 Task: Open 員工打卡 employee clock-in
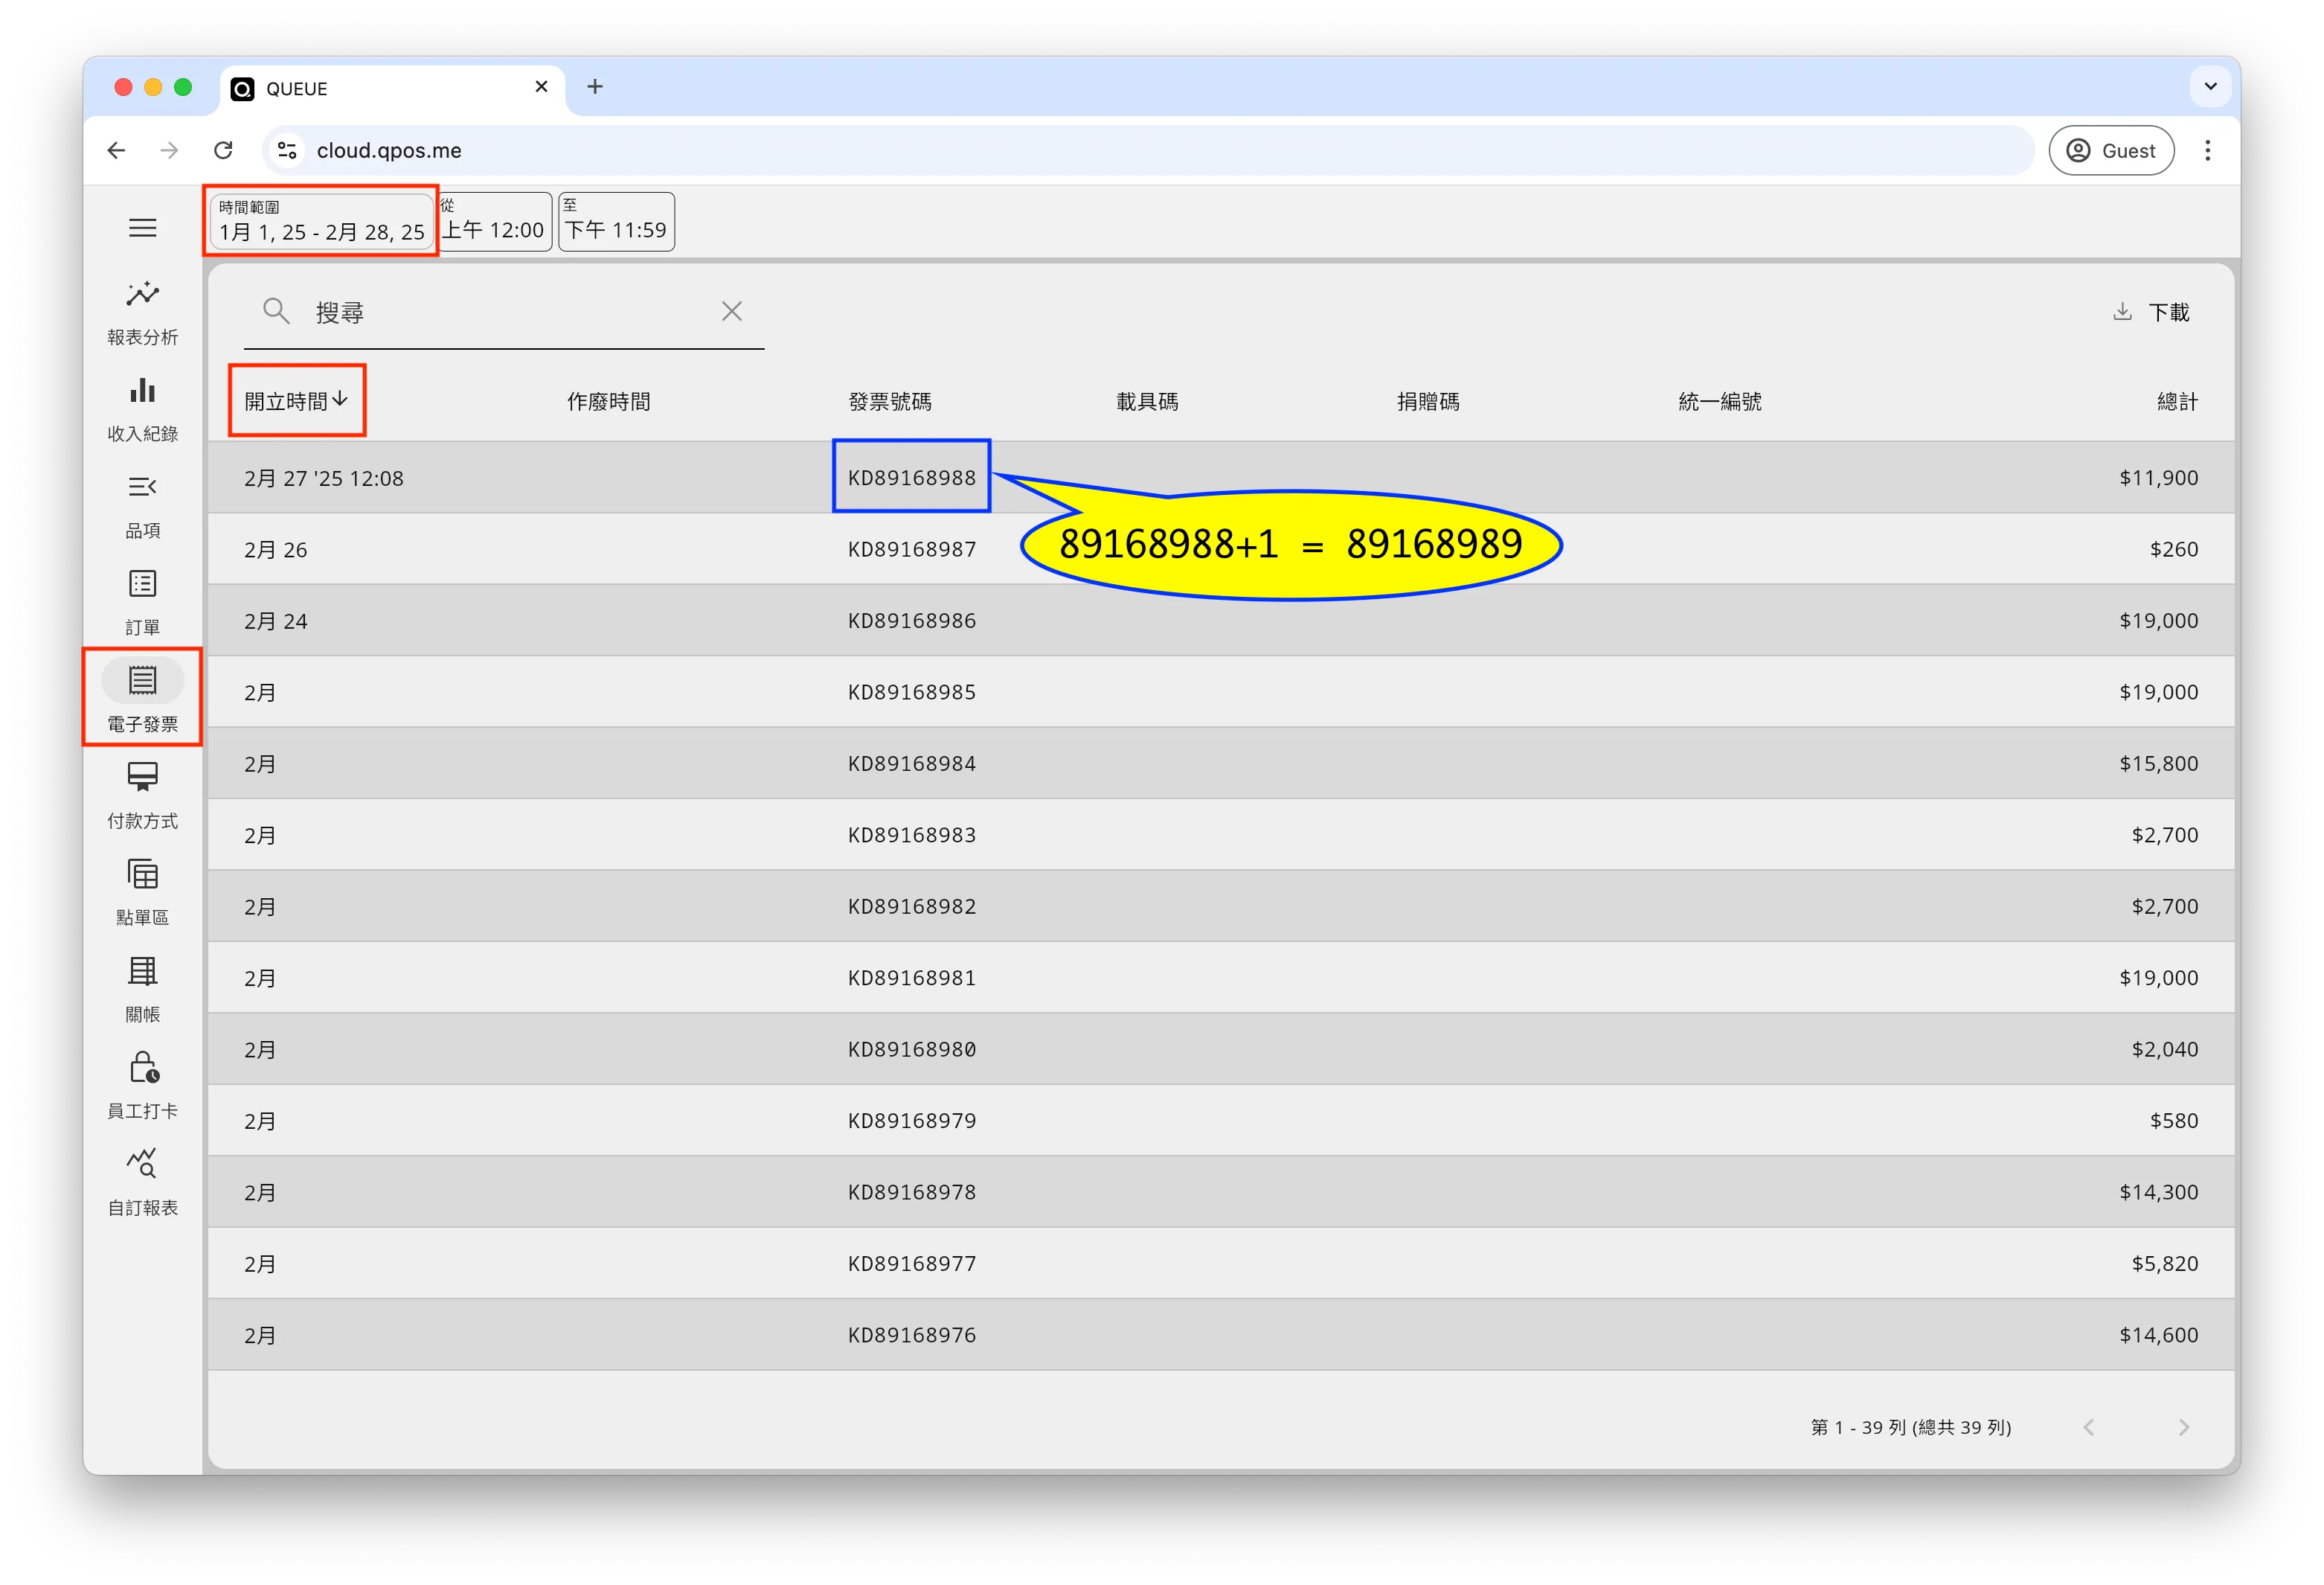tap(143, 1087)
